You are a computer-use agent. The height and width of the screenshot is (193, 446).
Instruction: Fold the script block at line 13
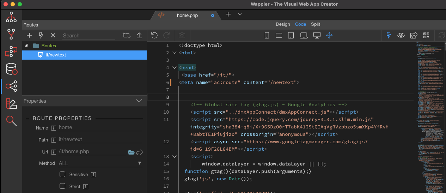[174, 157]
